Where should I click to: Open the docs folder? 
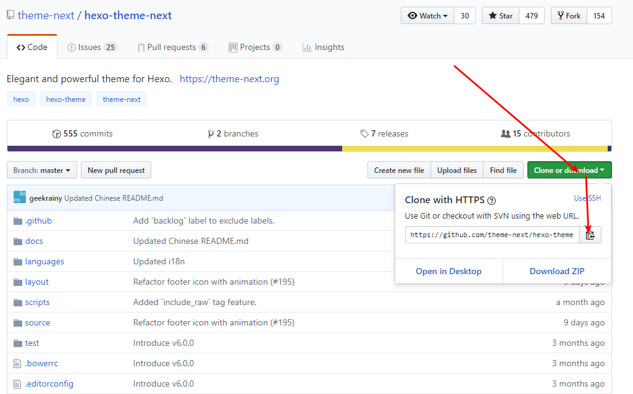pyautogui.click(x=34, y=241)
